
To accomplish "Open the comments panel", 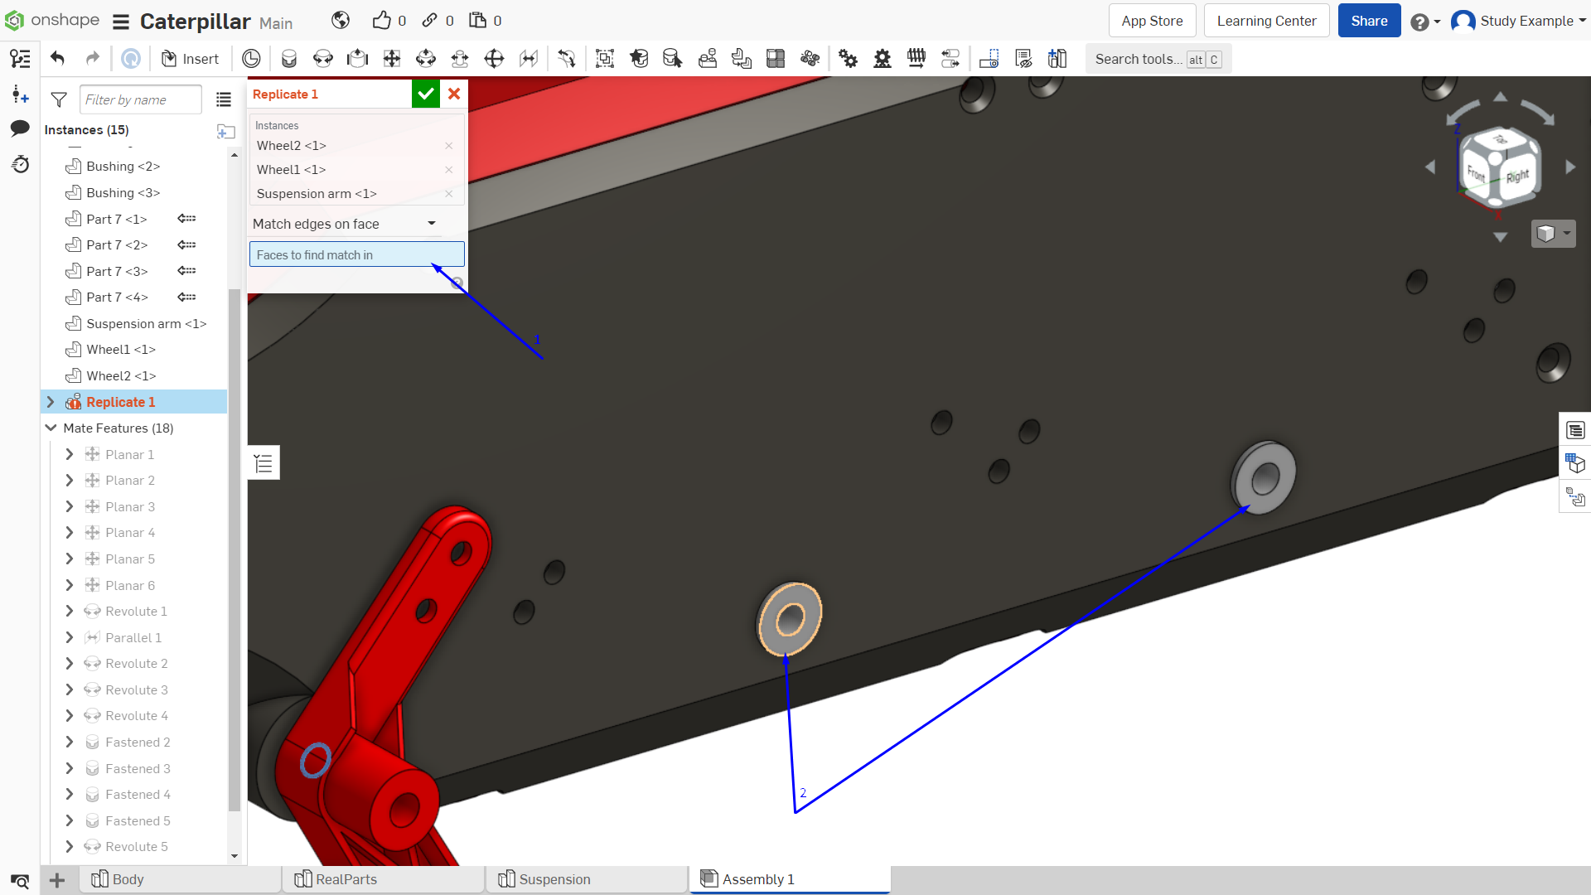I will (20, 128).
